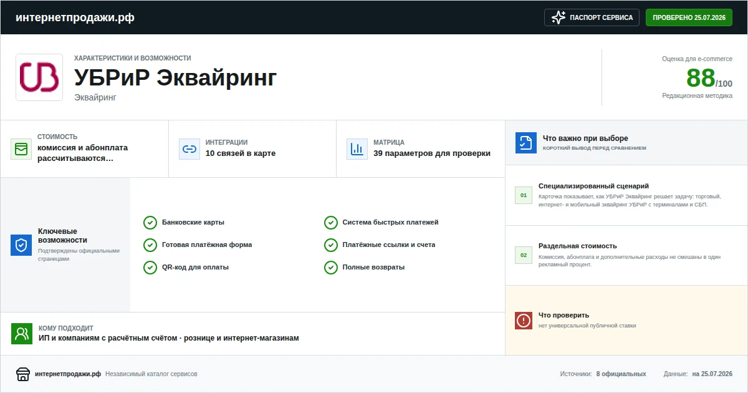Screen dimensions: 748x393
Task: Click the Кому подходит people icon
Action: [x=22, y=334]
